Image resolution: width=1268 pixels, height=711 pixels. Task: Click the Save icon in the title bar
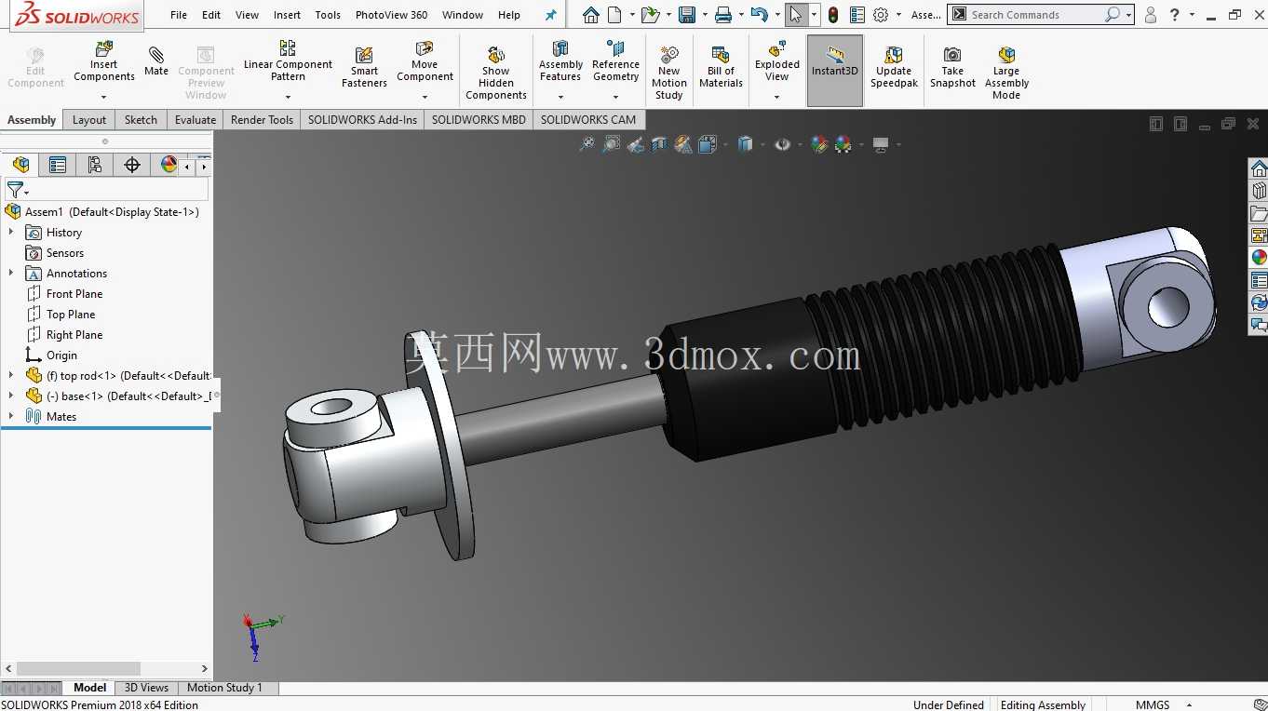pos(687,15)
